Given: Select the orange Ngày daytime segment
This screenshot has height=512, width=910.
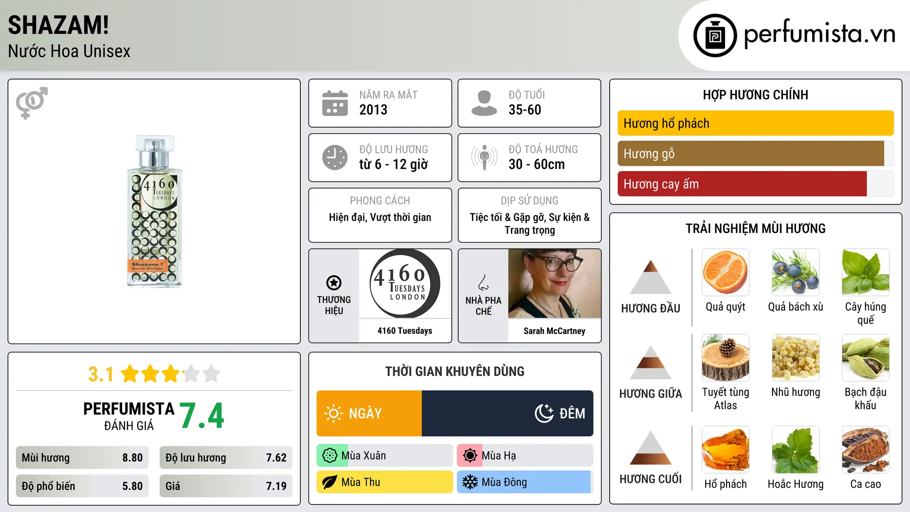Looking at the screenshot, I should [369, 413].
